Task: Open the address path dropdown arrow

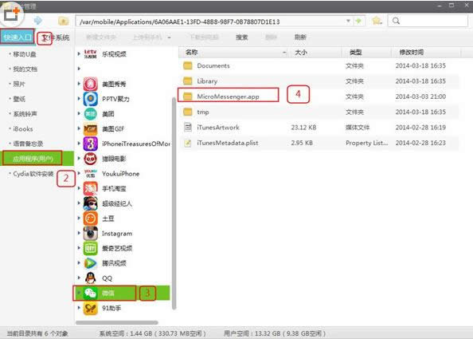Action: coord(349,21)
